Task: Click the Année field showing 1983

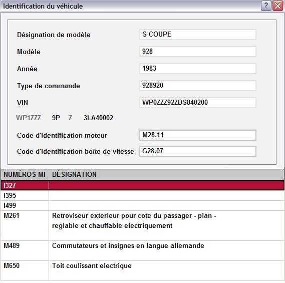Action: [198, 69]
